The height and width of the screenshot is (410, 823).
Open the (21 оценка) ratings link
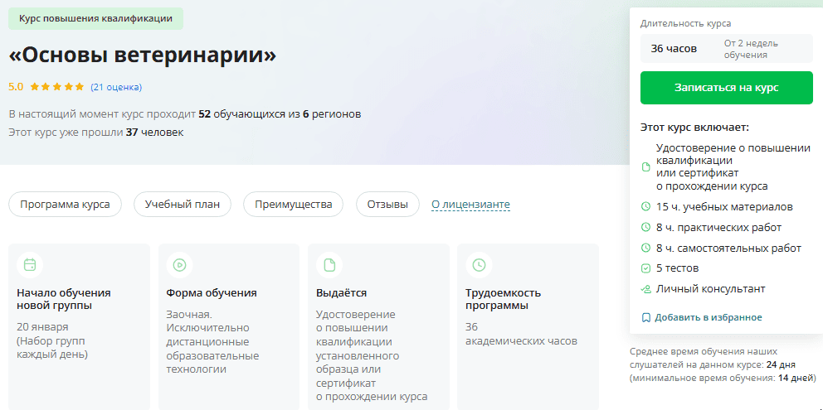tap(116, 87)
